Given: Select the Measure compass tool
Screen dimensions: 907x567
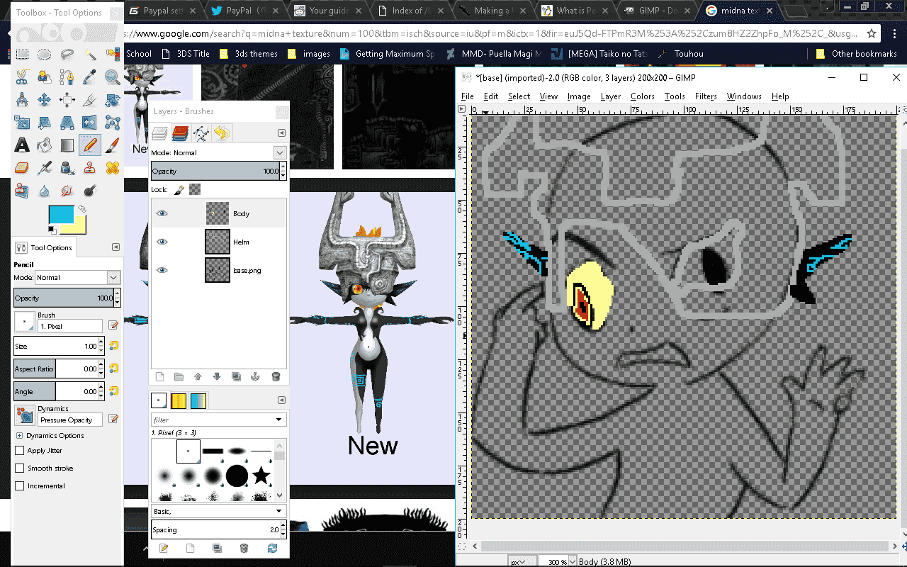Looking at the screenshot, I should pos(22,100).
